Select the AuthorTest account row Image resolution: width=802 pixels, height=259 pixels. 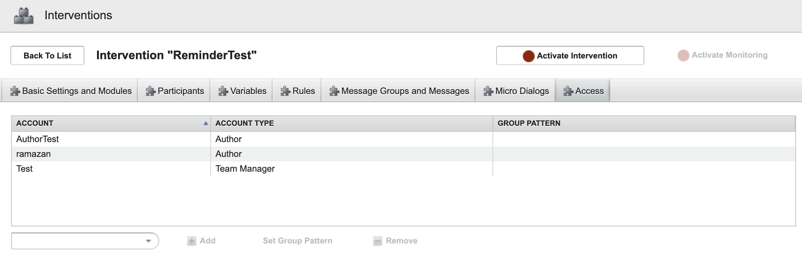click(x=37, y=139)
